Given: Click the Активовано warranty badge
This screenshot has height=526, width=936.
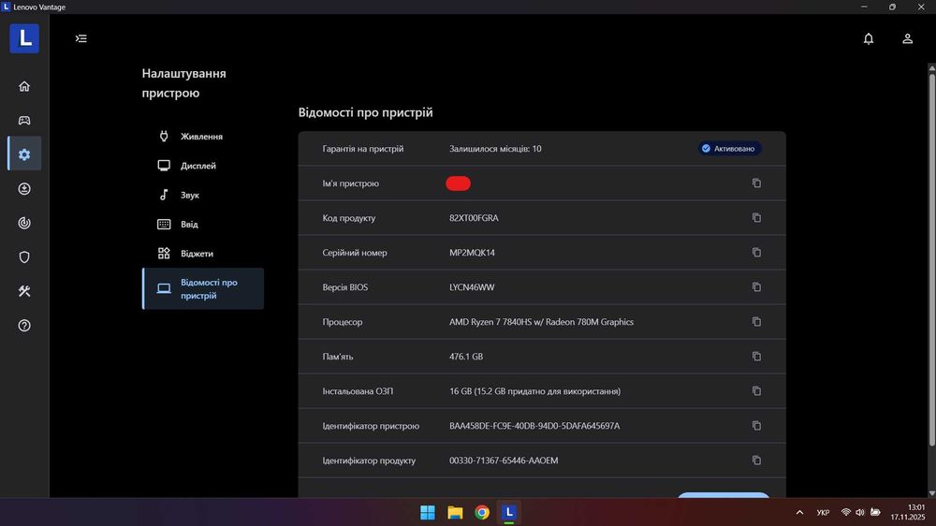Looking at the screenshot, I should pyautogui.click(x=729, y=149).
